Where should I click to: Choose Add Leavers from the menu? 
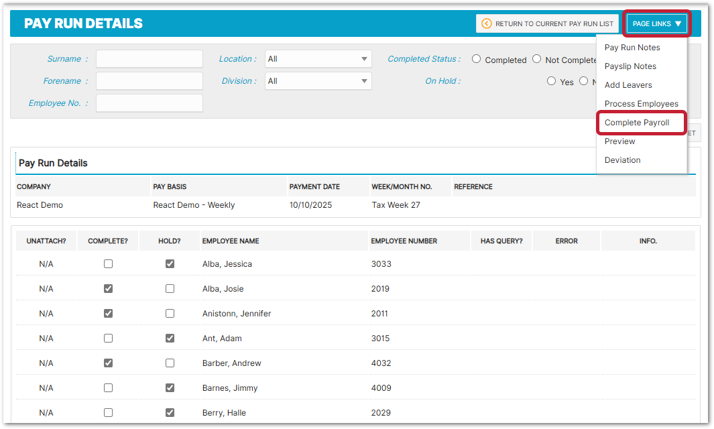(x=628, y=85)
